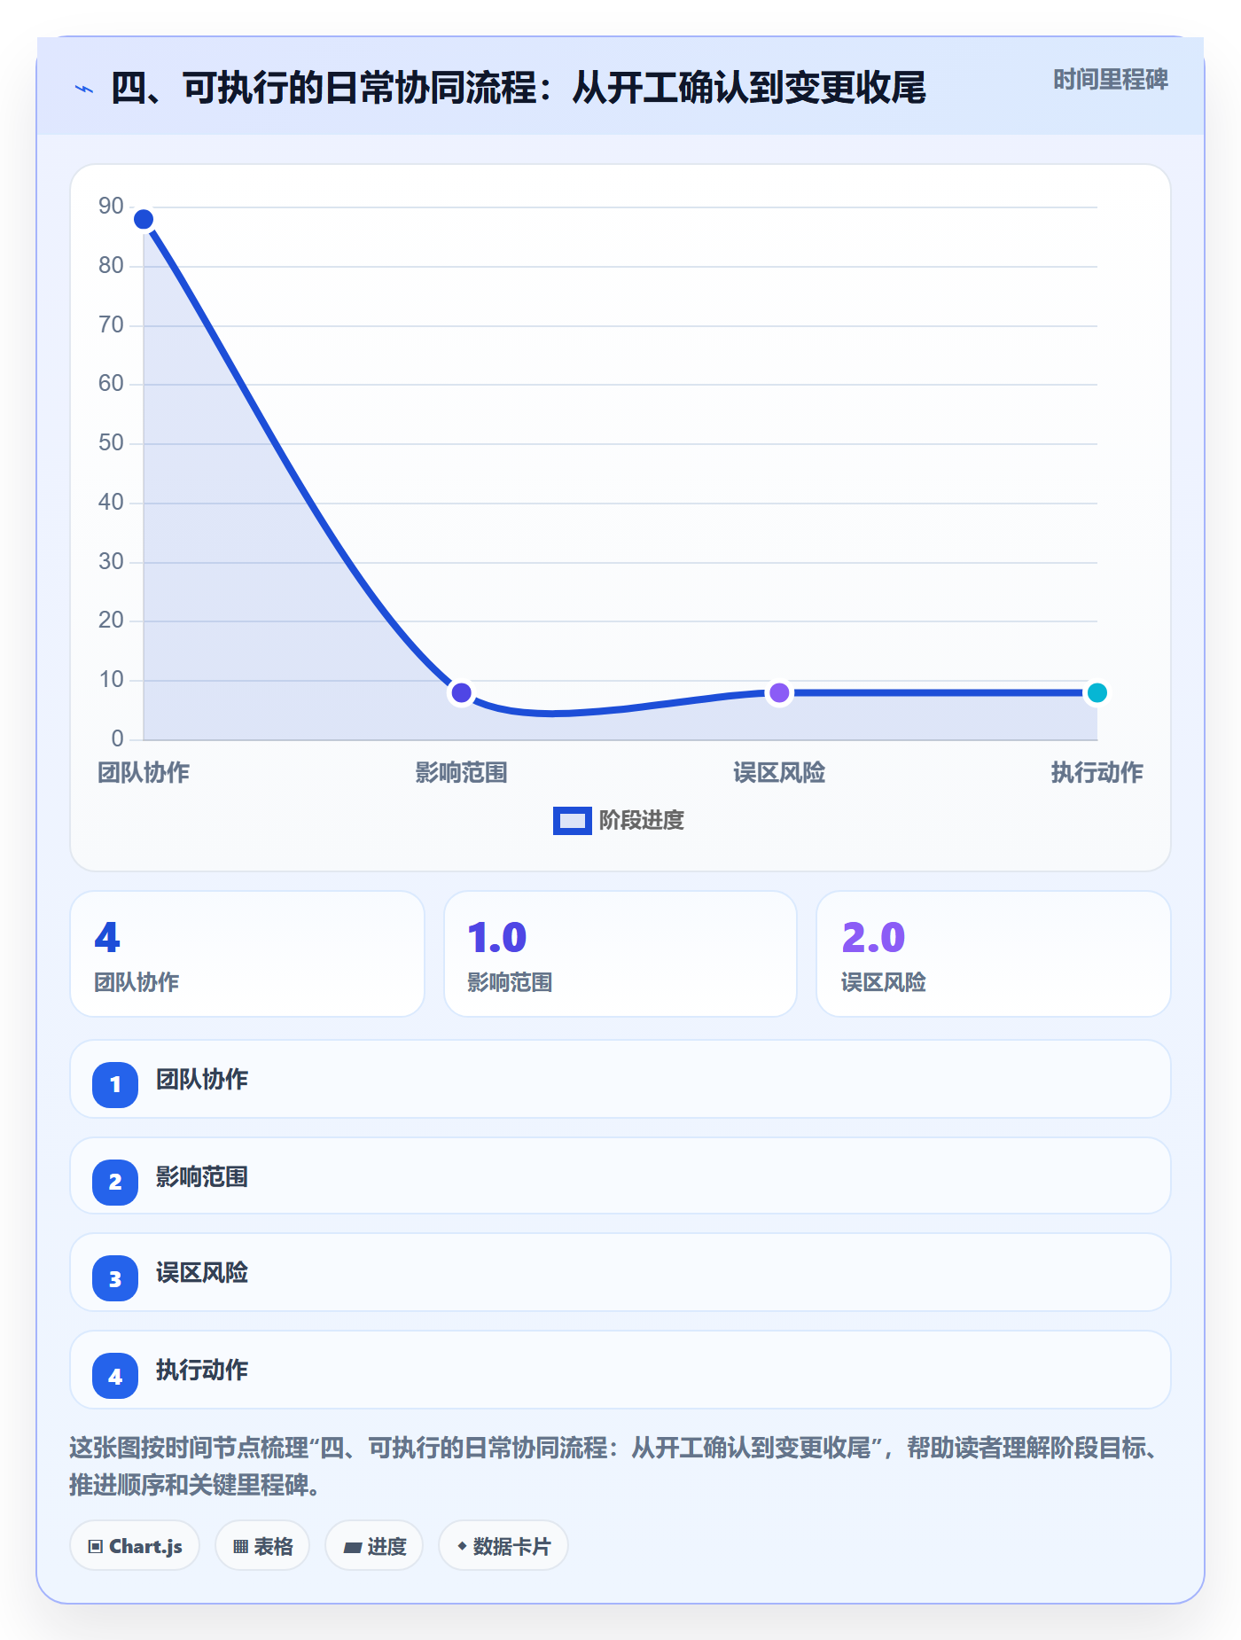The width and height of the screenshot is (1241, 1640).
Task: Click the 影响范围 x-axis label
Action: pos(461,772)
